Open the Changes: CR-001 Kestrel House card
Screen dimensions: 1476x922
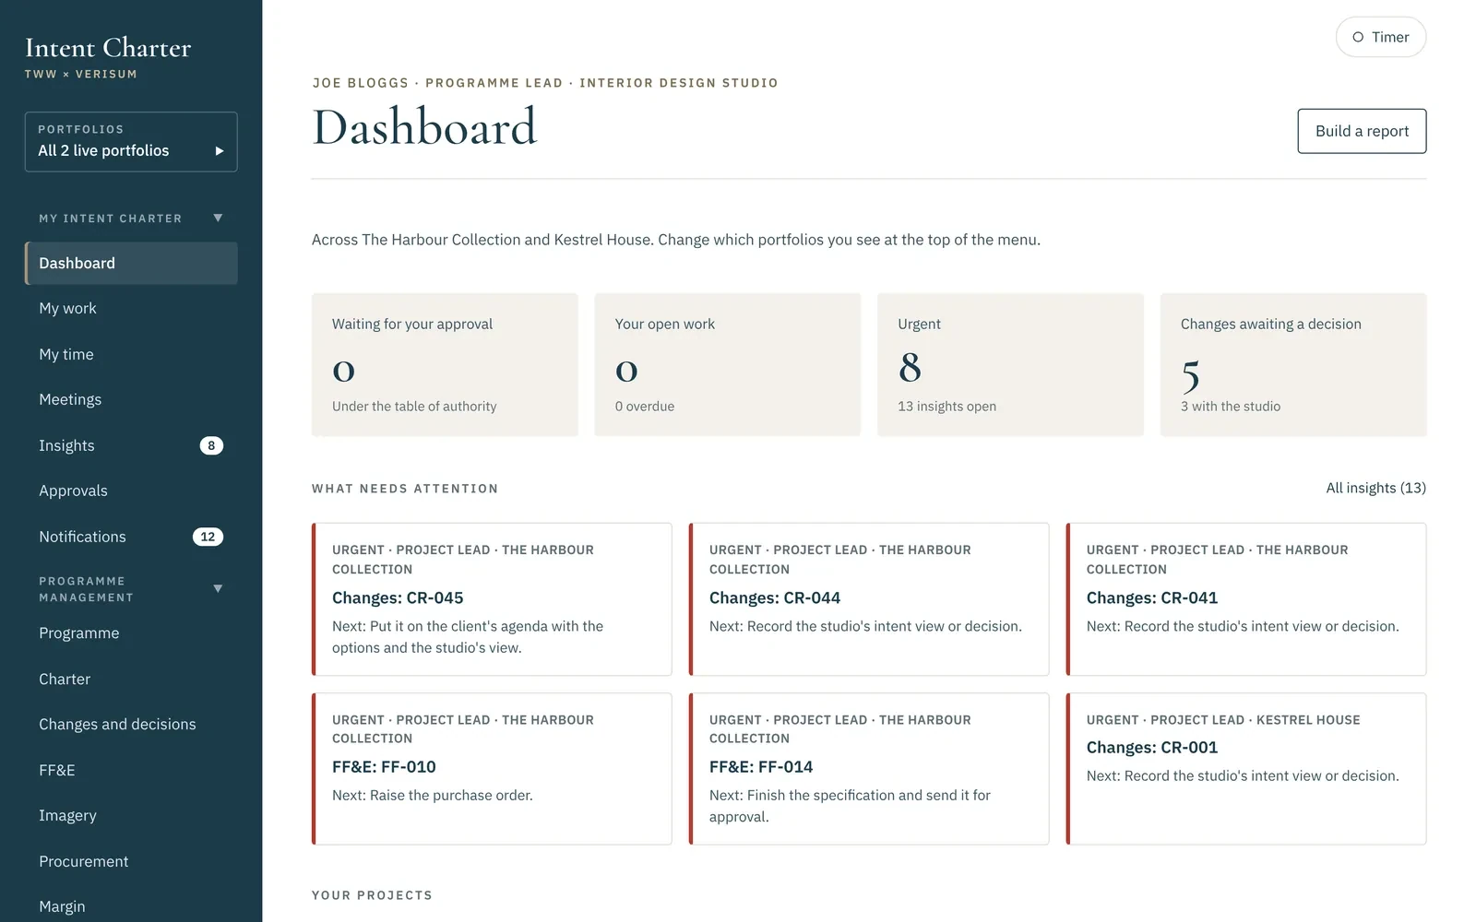pyautogui.click(x=1246, y=769)
